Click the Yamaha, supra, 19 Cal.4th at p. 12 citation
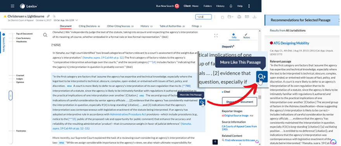Viewport: 341px width, 146px height. (x=103, y=58)
